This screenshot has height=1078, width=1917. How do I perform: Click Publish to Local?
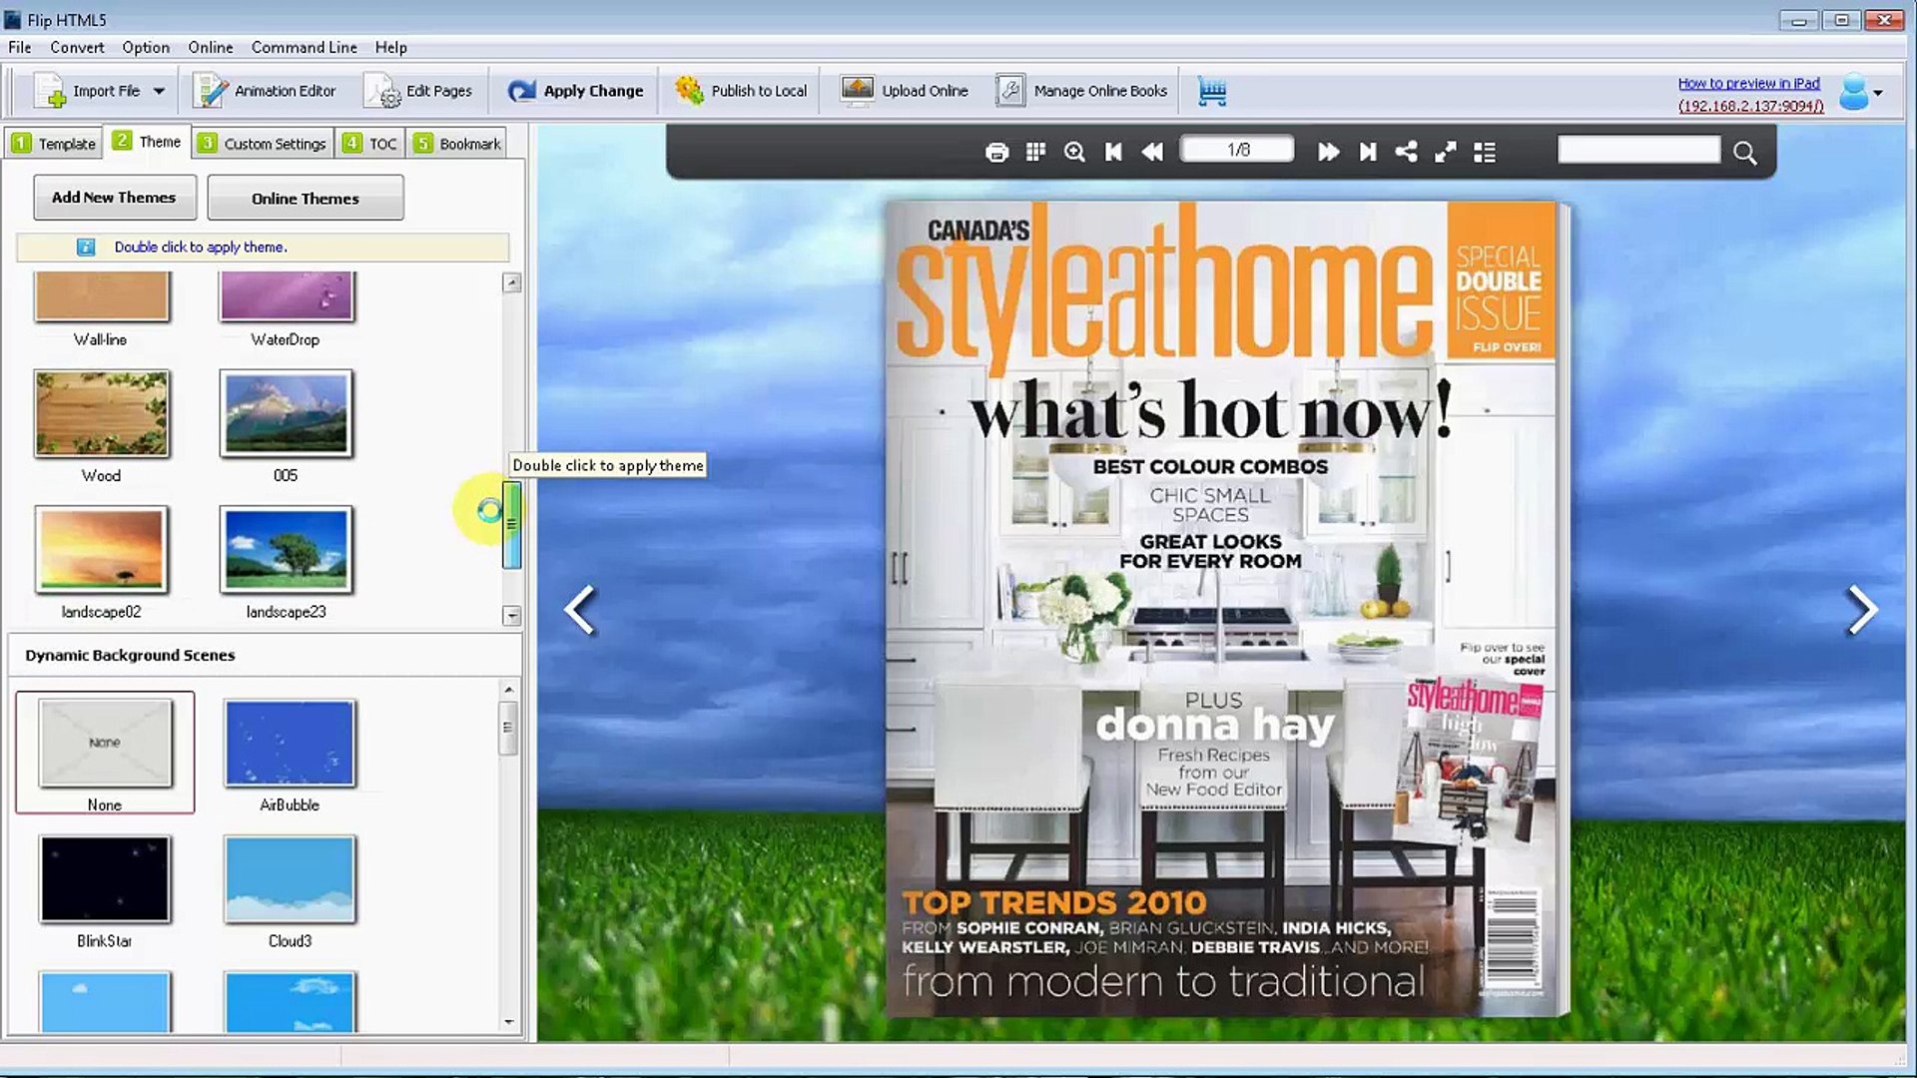tap(740, 91)
